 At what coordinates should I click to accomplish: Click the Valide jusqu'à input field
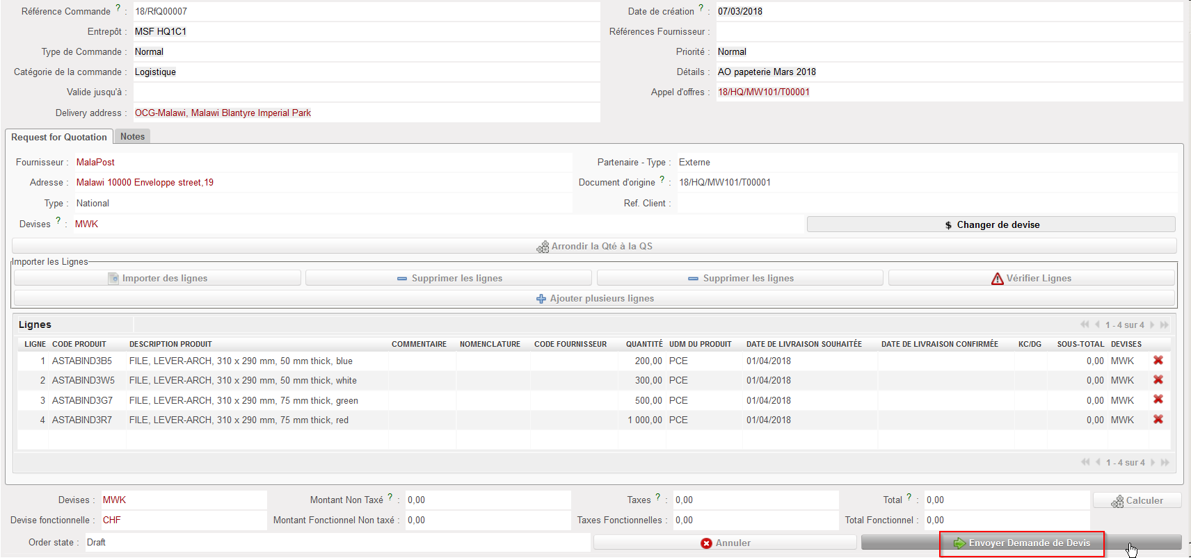(366, 92)
